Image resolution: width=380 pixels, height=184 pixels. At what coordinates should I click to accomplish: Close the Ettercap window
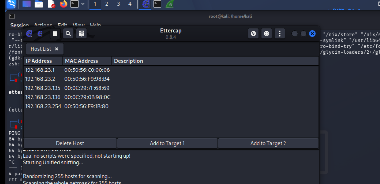click(312, 34)
